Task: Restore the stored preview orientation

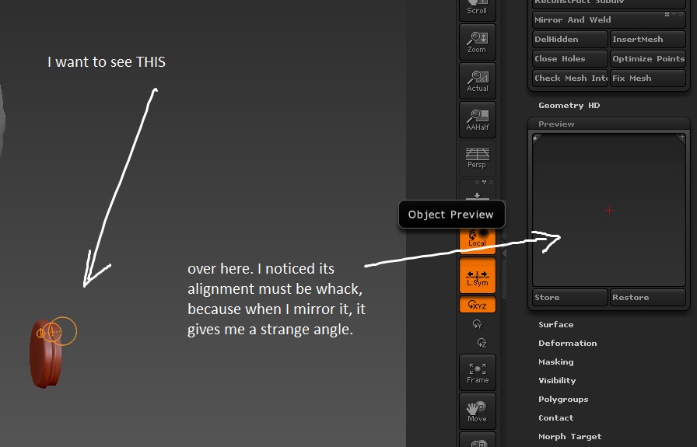Action: pyautogui.click(x=648, y=297)
